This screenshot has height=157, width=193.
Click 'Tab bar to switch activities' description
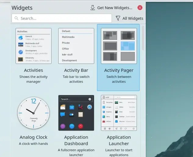(76, 79)
